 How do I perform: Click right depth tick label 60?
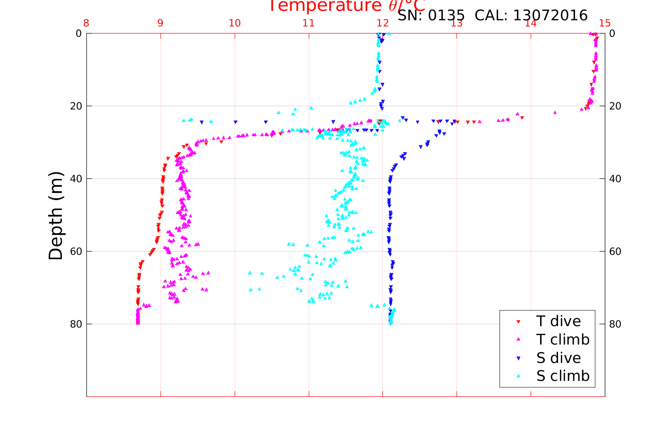click(x=615, y=252)
